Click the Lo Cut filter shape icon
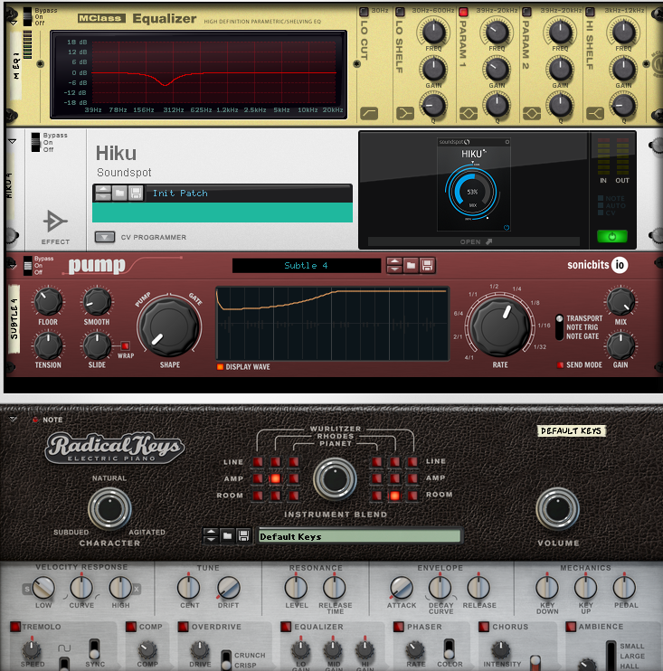Screen dimensions: 663x671 369,113
